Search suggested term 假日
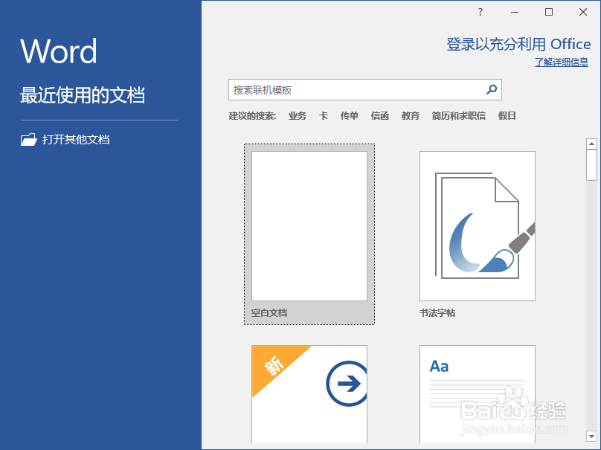This screenshot has width=601, height=450. (x=507, y=116)
